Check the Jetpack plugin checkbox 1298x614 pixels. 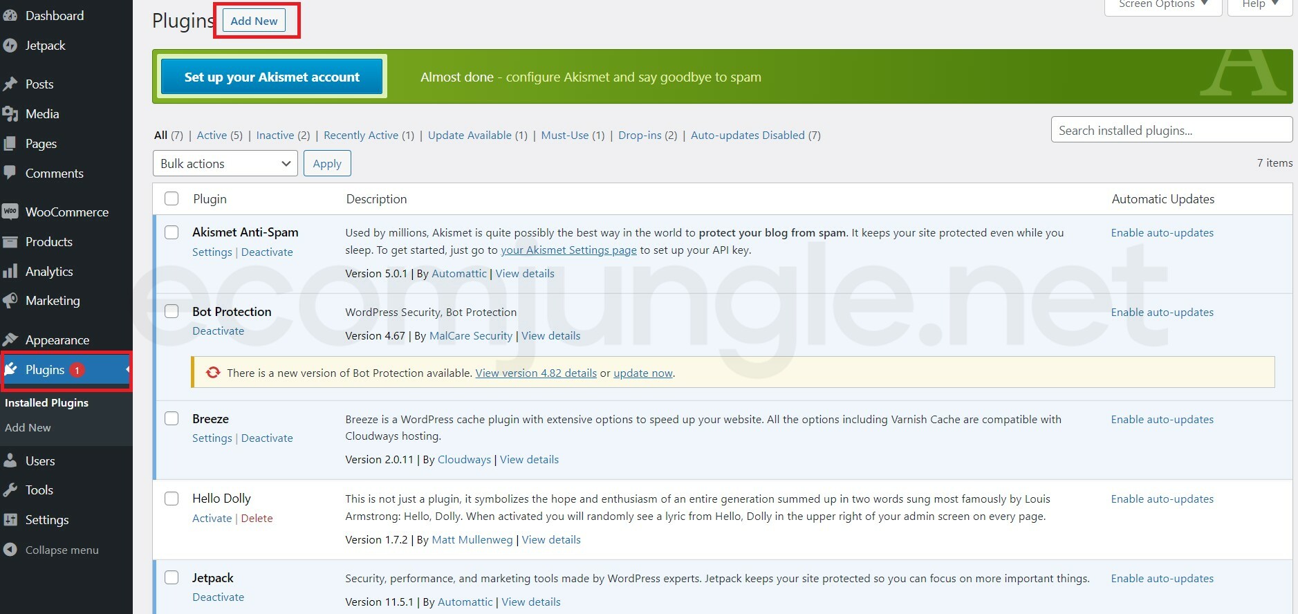point(171,577)
